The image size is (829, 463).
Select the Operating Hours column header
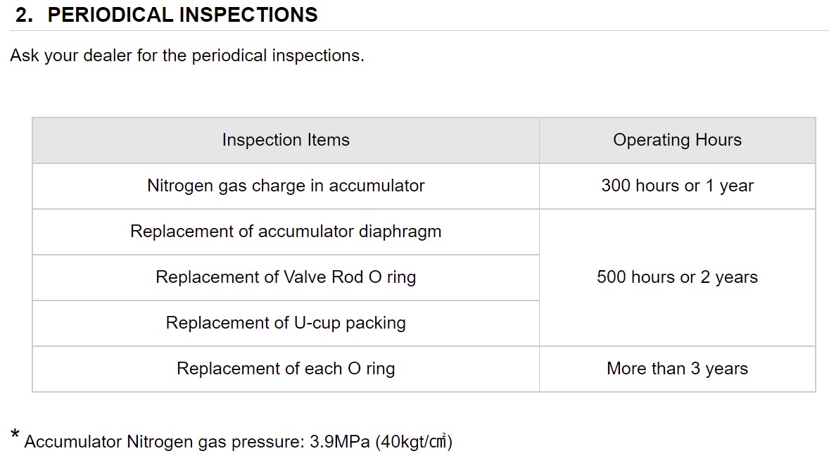coord(677,140)
